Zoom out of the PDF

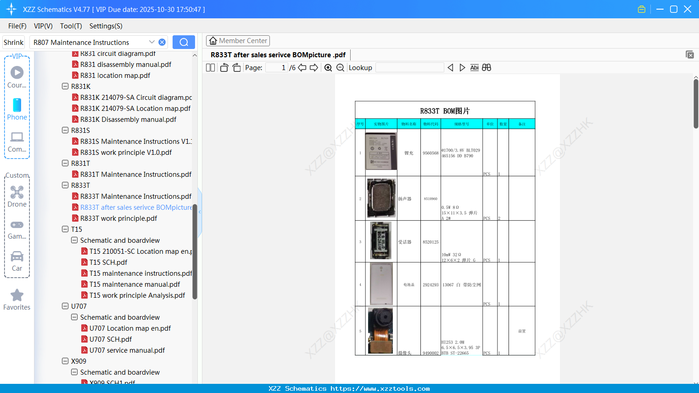(x=340, y=68)
